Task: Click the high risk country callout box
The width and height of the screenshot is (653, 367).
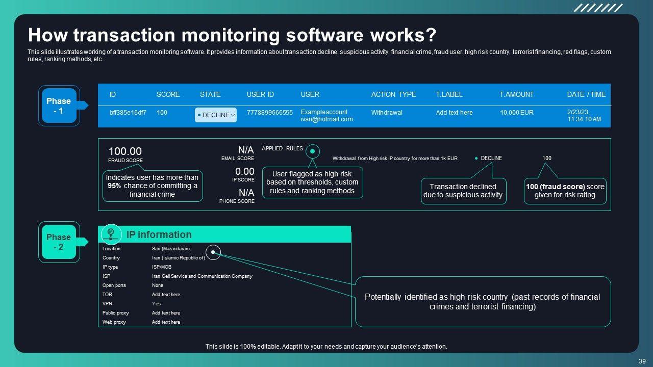Action: [x=483, y=301]
